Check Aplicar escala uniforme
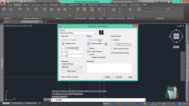The height and width of the screenshot is (106, 189). pyautogui.click(x=112, y=49)
